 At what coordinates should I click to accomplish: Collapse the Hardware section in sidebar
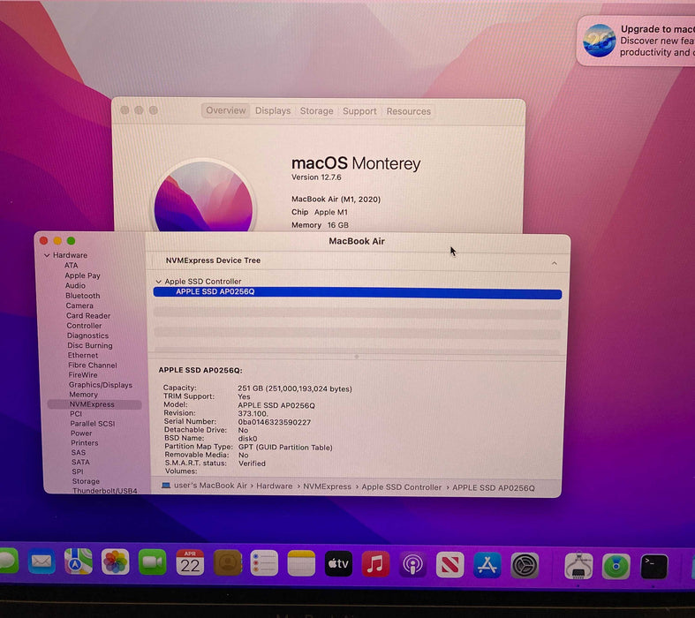coord(47,255)
